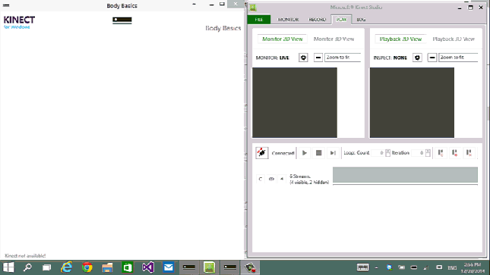
Task: Click the 'Connected' status label
Action: click(283, 153)
